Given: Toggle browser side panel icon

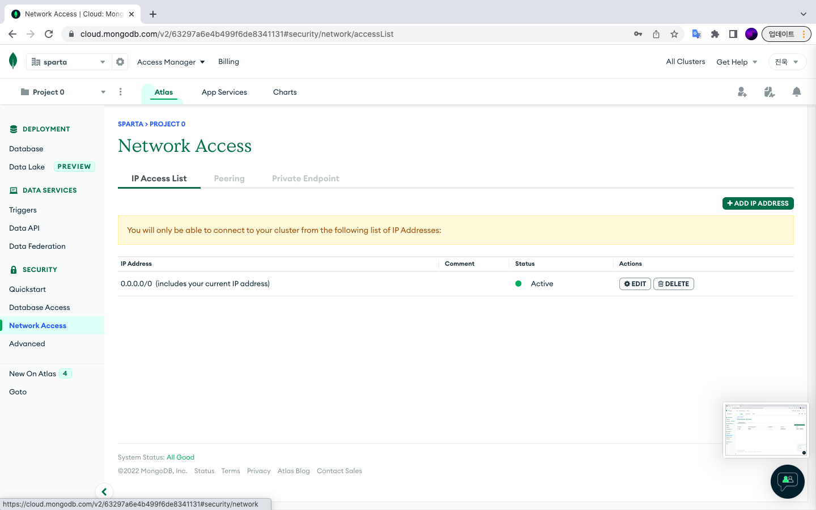Looking at the screenshot, I should click(733, 34).
